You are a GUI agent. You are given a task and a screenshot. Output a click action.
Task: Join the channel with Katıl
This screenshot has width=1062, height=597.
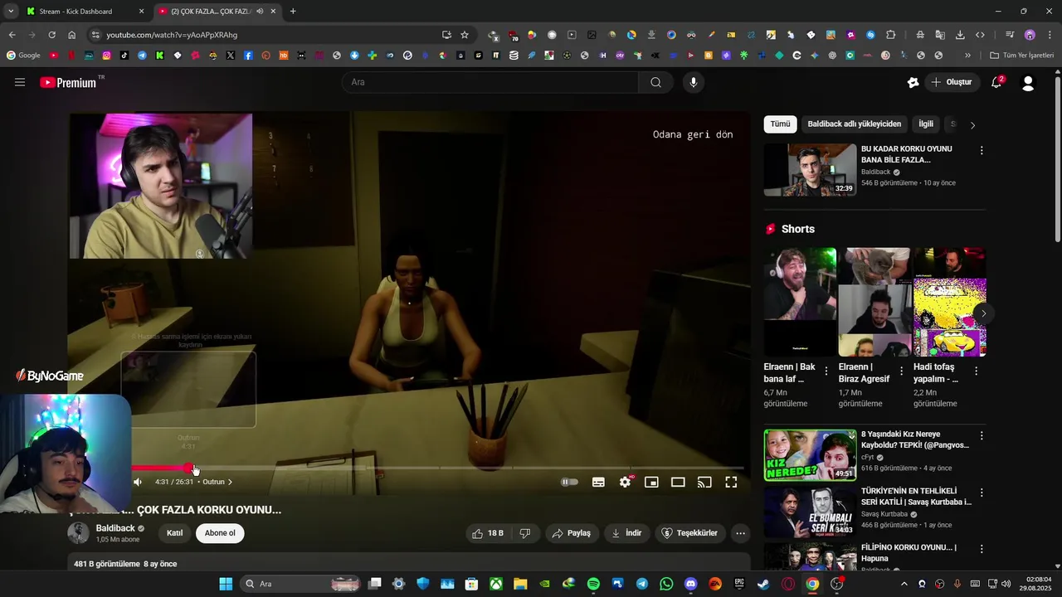tap(174, 533)
